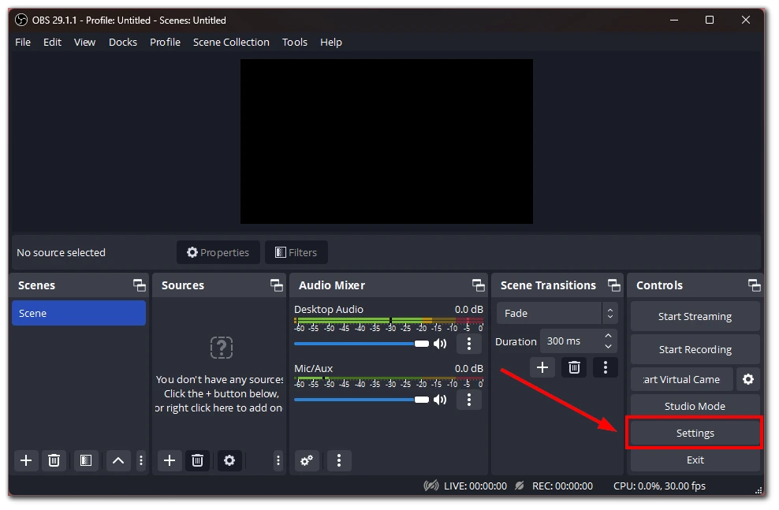Open the Tools menu
Image resolution: width=779 pixels, height=510 pixels.
click(295, 43)
